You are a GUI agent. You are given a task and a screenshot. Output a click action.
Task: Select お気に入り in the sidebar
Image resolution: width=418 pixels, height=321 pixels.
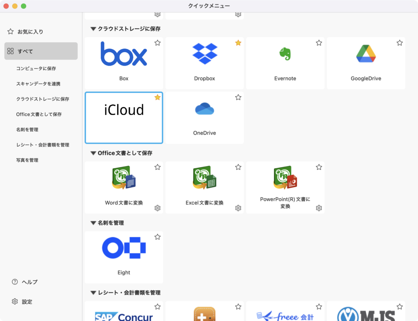(41, 31)
